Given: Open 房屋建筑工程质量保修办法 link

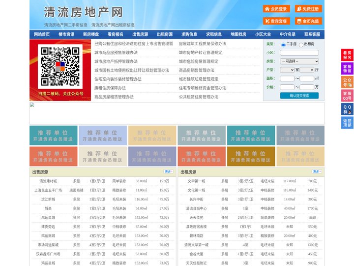Looking at the screenshot, I should click(203, 44).
